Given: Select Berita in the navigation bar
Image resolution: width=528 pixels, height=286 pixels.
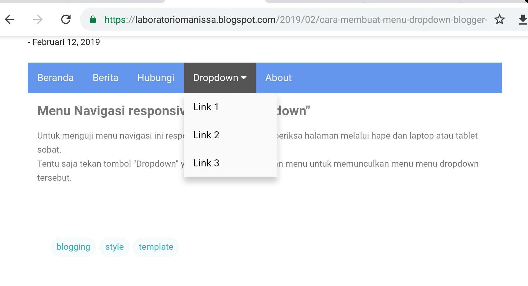Looking at the screenshot, I should click(105, 78).
